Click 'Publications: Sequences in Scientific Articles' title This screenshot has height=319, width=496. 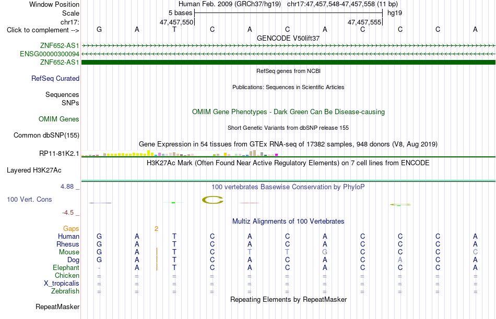click(x=288, y=87)
